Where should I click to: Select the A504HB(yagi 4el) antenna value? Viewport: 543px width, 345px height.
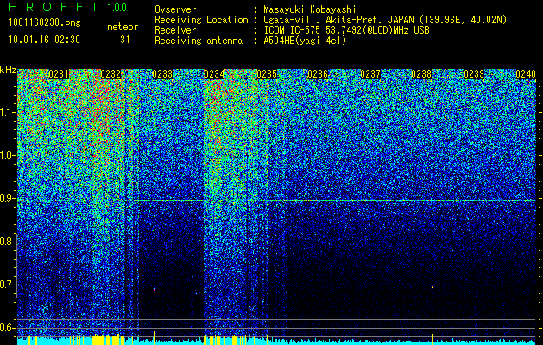coord(305,41)
